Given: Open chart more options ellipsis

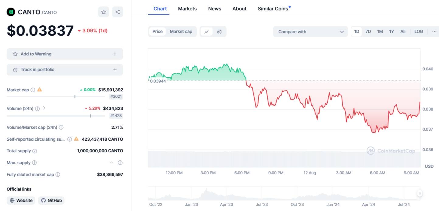Looking at the screenshot, I should pos(434,31).
